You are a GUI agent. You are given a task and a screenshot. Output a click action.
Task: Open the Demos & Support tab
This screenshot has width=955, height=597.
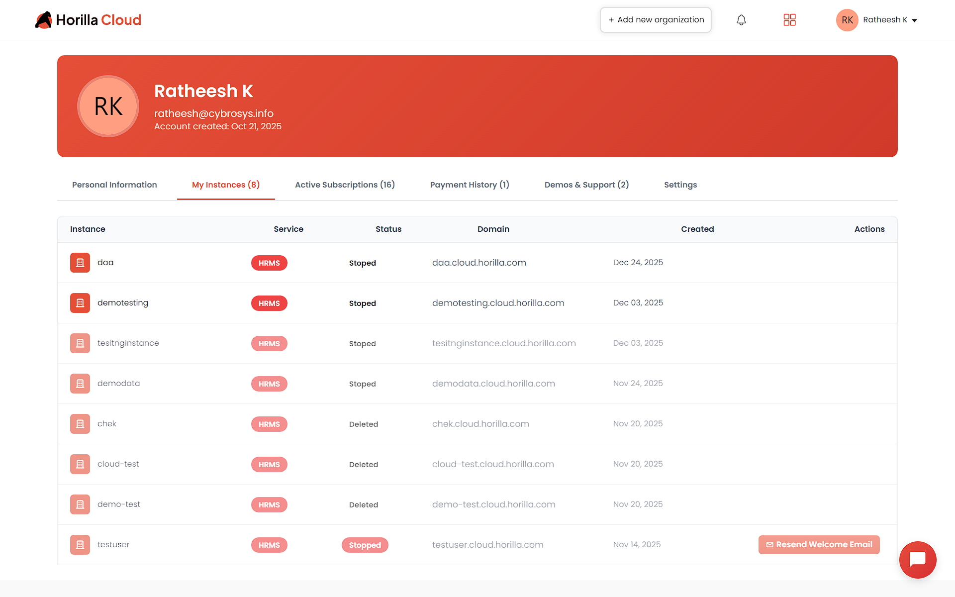586,185
